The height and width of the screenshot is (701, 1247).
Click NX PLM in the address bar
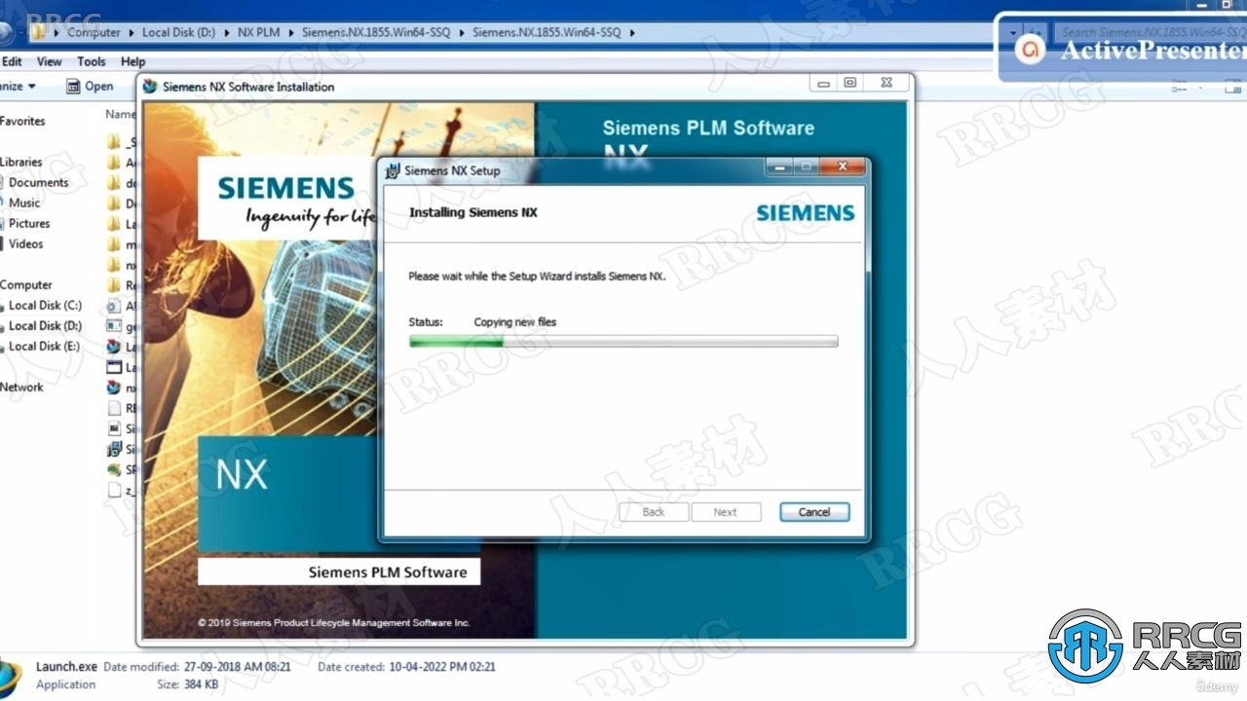[258, 32]
